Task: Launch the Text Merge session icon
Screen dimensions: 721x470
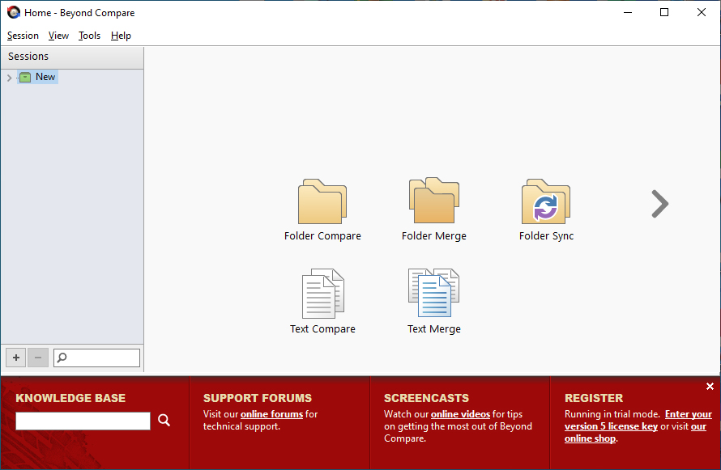Action: 433,293
